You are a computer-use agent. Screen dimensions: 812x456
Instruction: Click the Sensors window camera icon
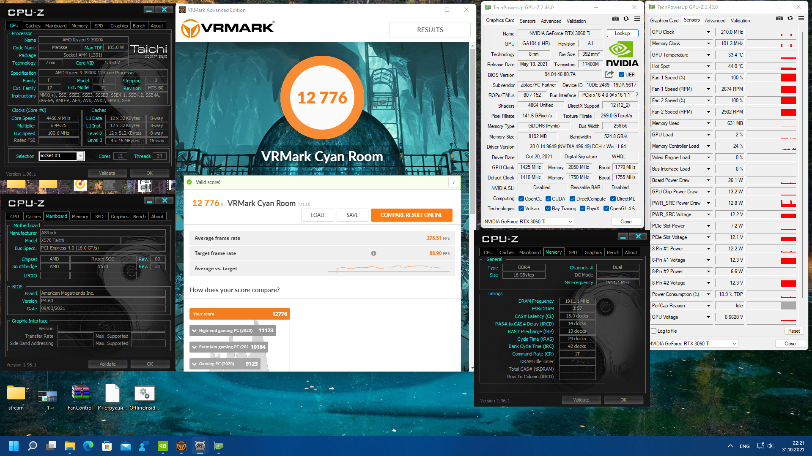(779, 19)
